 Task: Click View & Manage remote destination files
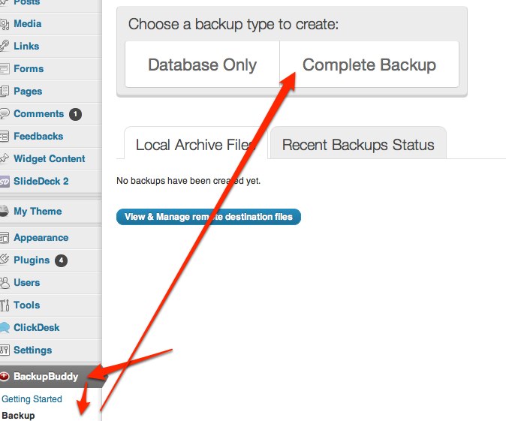pyautogui.click(x=209, y=217)
